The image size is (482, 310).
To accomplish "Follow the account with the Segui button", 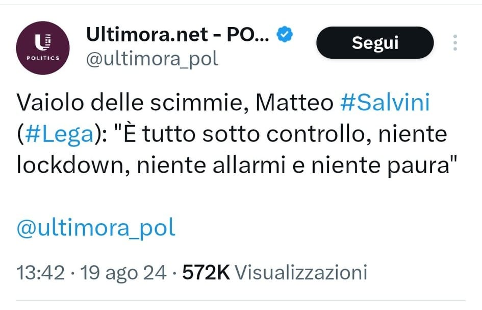I will point(375,42).
